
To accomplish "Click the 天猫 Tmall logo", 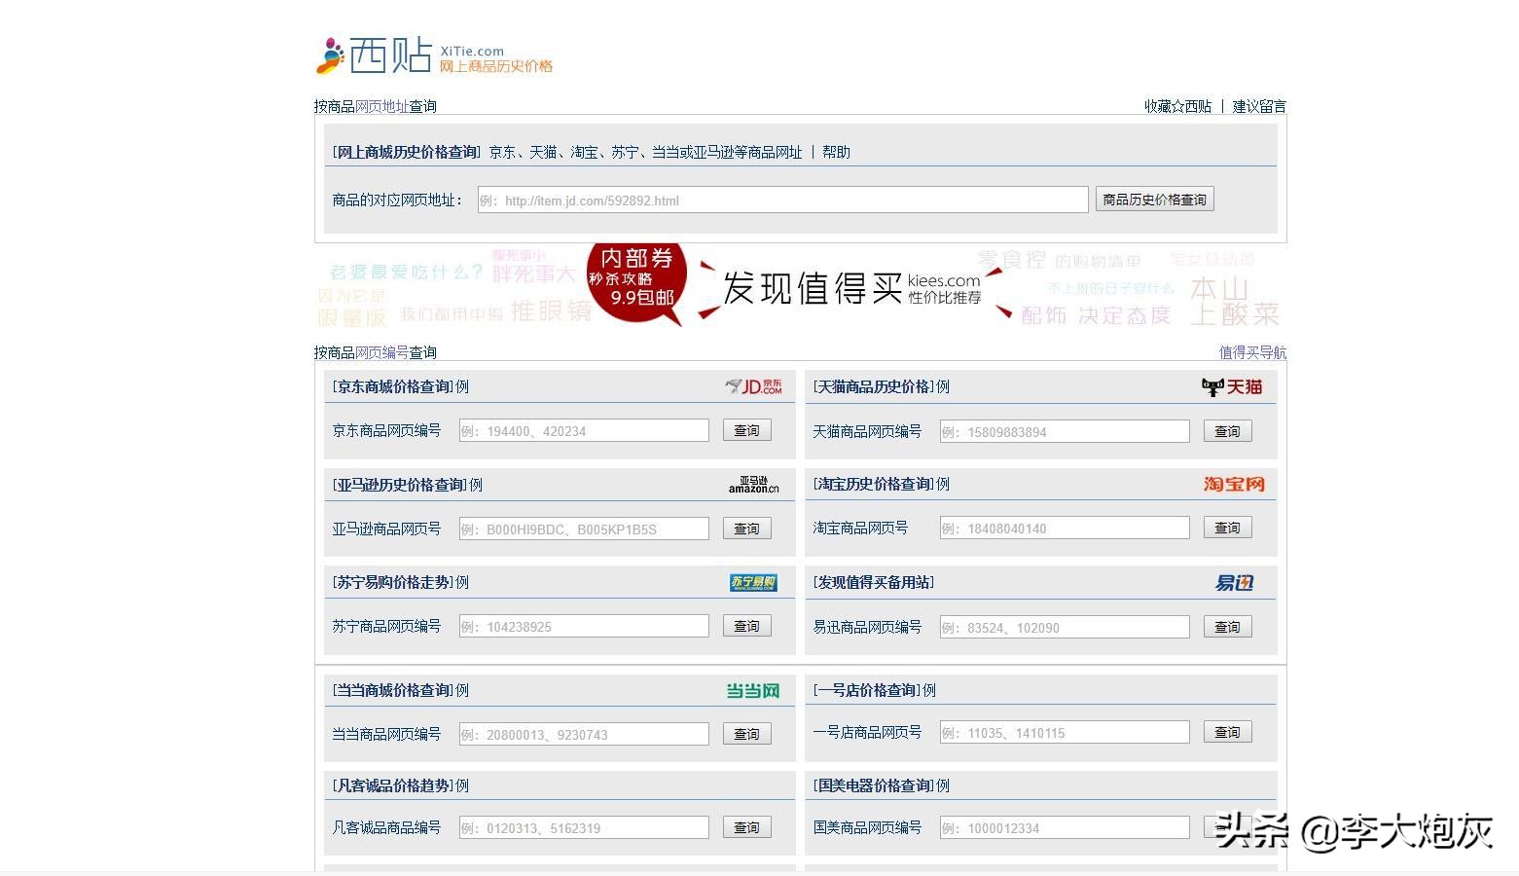I will pos(1231,385).
